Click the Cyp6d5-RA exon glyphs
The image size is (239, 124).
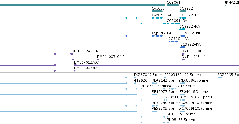point(158,18)
